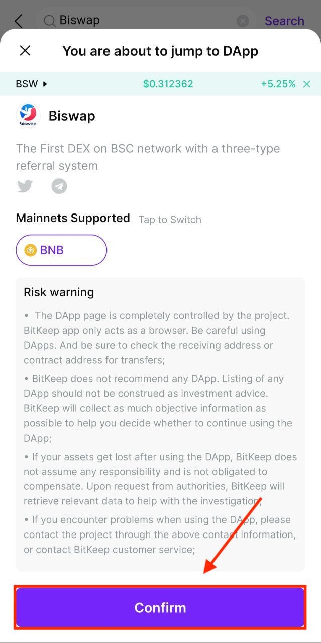Dismiss the BSW price ticker bar
This screenshot has height=643, width=321.
click(307, 84)
